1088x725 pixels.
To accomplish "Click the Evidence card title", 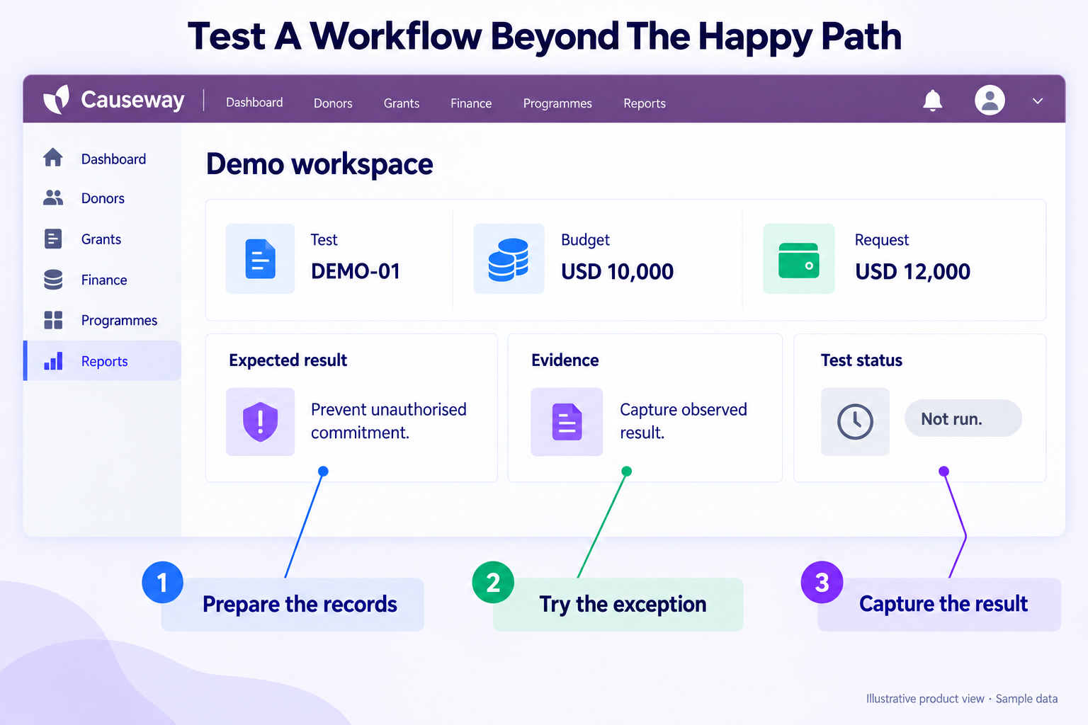I will click(565, 360).
